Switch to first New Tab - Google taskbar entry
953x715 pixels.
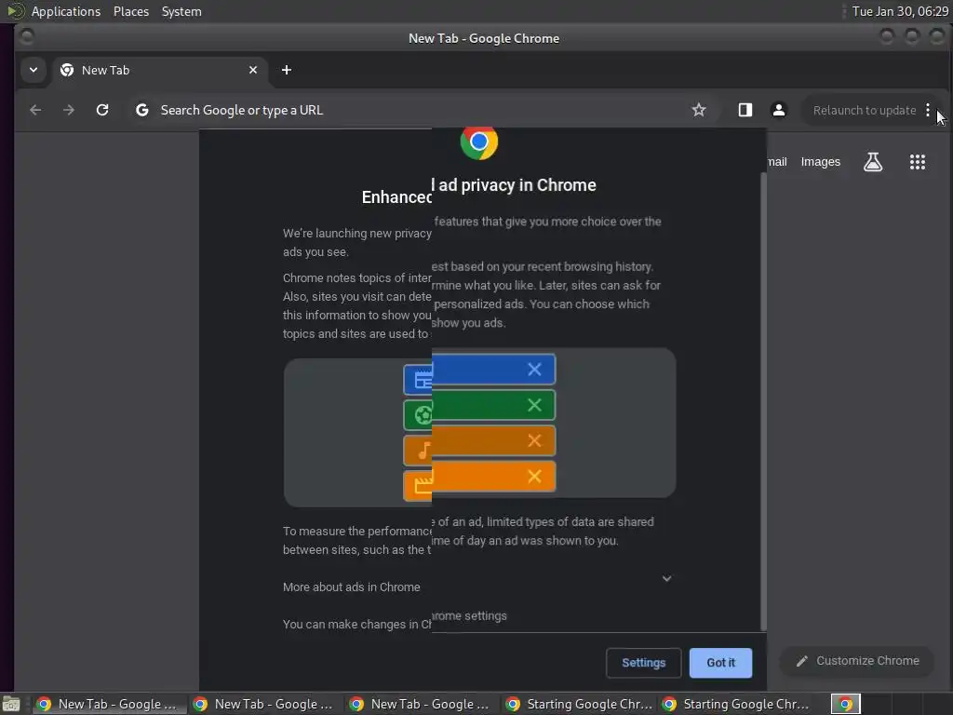click(x=108, y=704)
